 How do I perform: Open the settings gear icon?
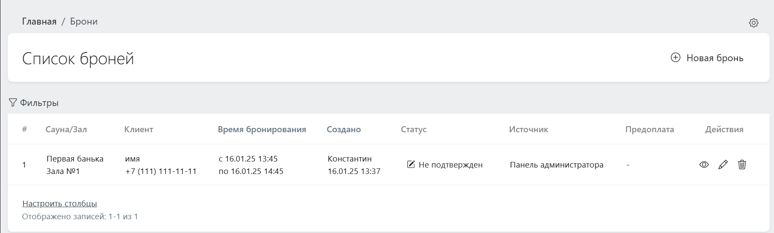click(x=753, y=23)
